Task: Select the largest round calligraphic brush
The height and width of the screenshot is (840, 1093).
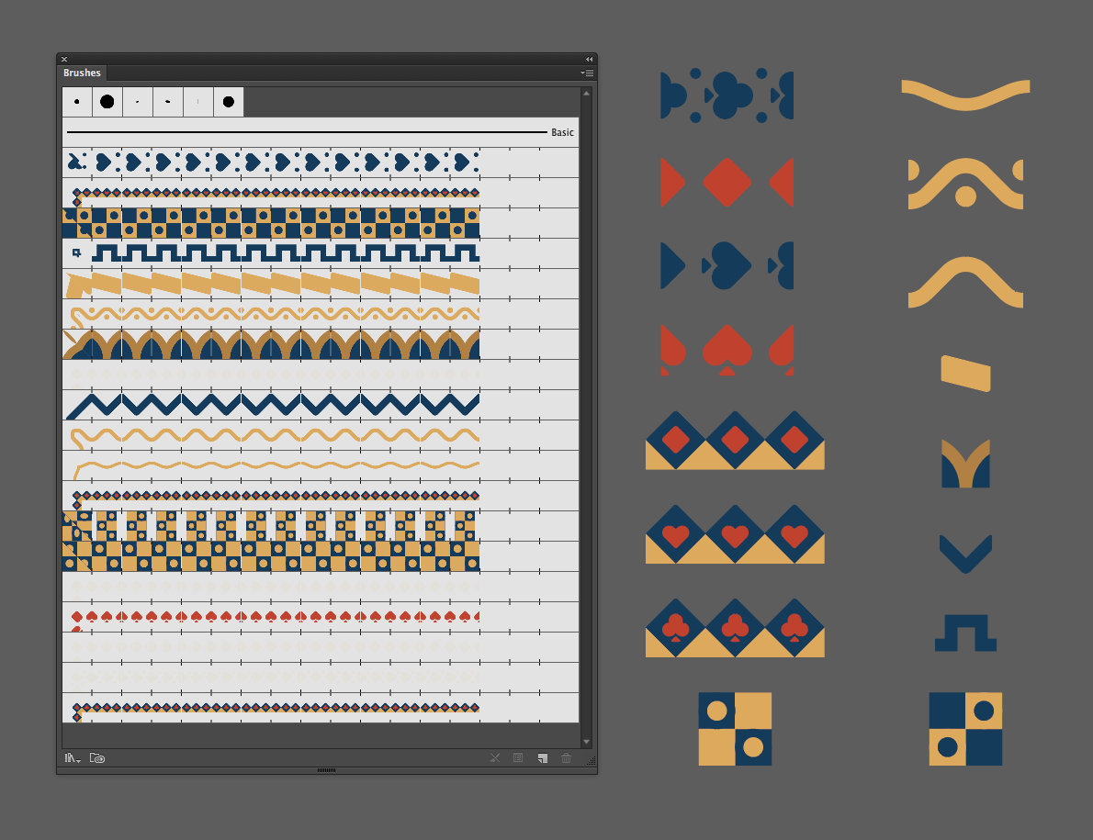Action: click(107, 102)
